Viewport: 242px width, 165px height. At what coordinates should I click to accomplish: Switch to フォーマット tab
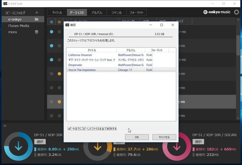[x=137, y=12]
